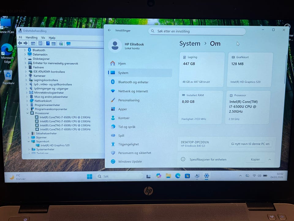Open Tid og språk settings
The width and height of the screenshot is (294, 221).
click(140, 127)
